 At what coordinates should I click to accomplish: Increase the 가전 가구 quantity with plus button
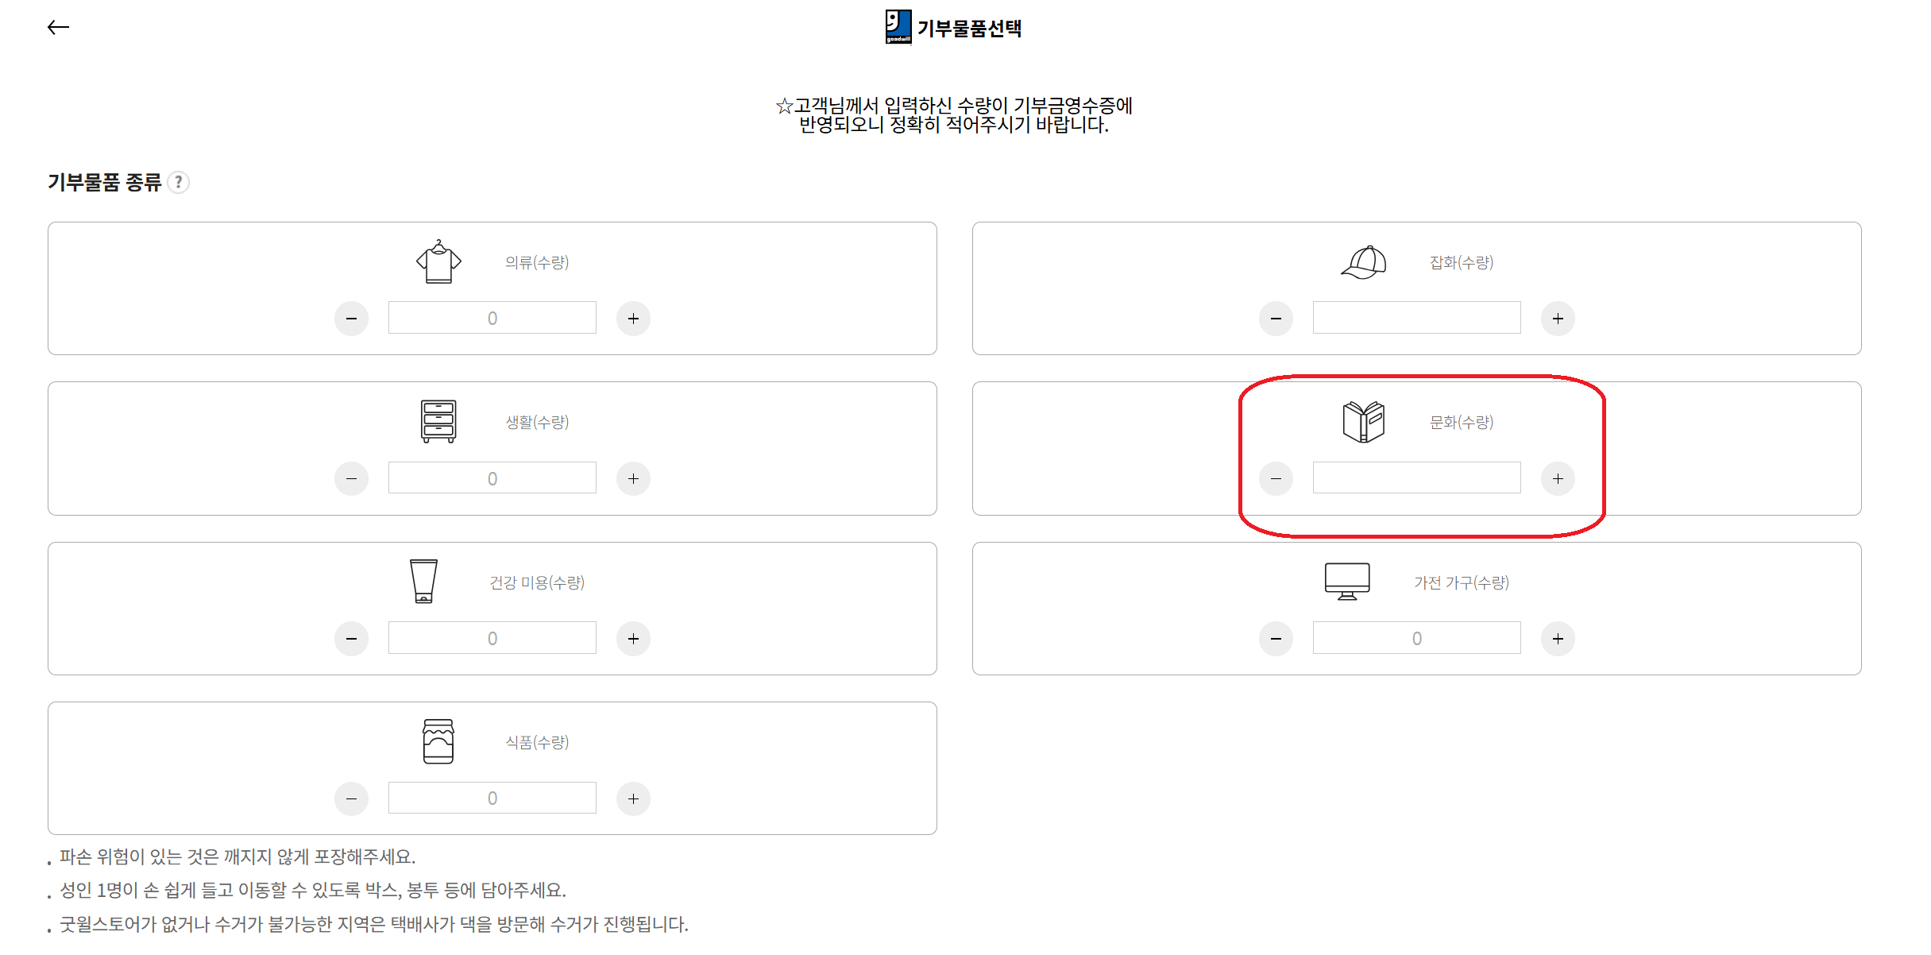pyautogui.click(x=1558, y=638)
